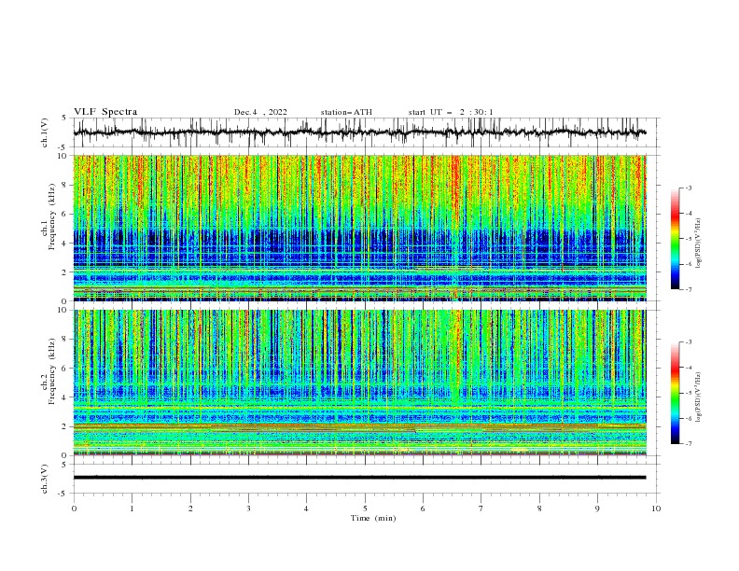Click the ch.3 black waveform band
Viewport: 739px width, 571px height.
[359, 478]
